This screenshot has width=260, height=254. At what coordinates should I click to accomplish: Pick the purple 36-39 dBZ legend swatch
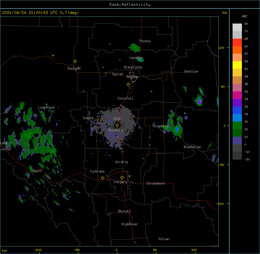pyautogui.click(x=237, y=103)
